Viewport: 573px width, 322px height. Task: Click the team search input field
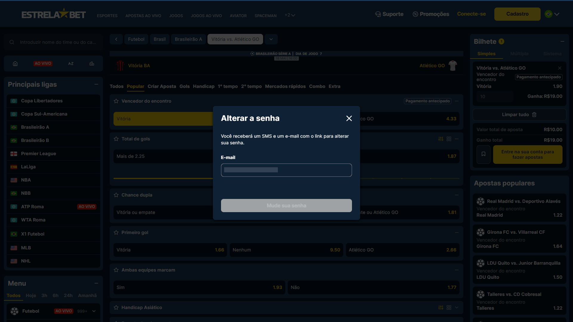point(58,42)
